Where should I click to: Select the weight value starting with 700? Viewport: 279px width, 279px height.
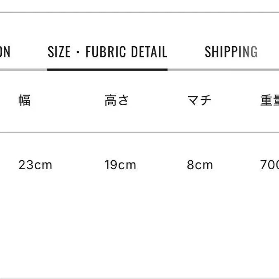[x=270, y=165]
